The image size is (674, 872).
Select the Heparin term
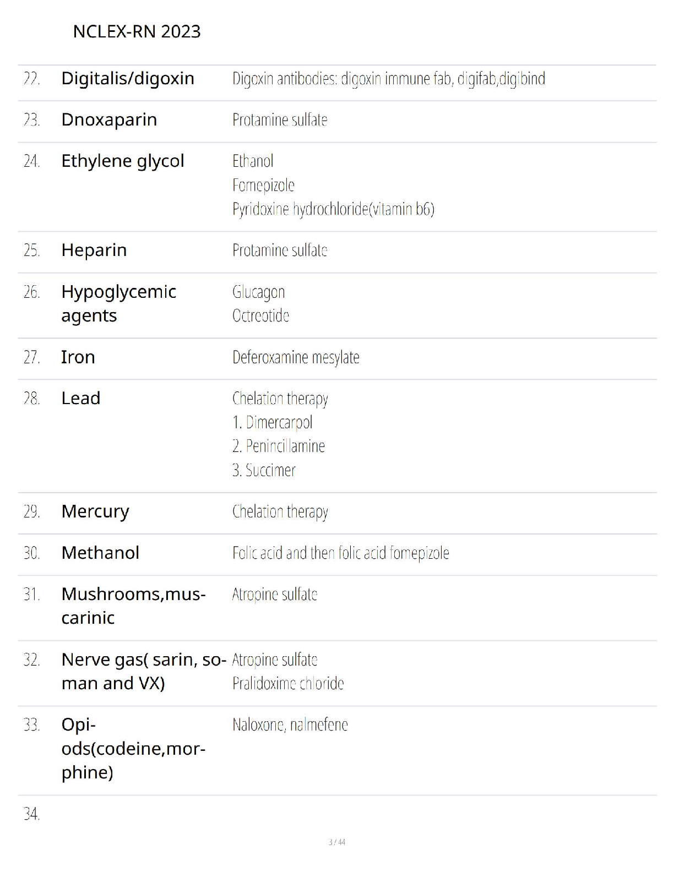coord(94,250)
